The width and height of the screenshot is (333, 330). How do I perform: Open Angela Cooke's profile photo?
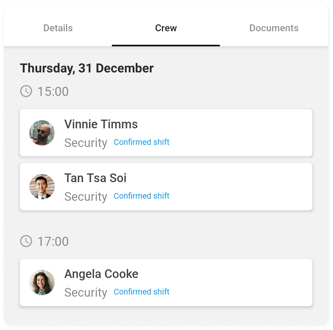coord(42,283)
